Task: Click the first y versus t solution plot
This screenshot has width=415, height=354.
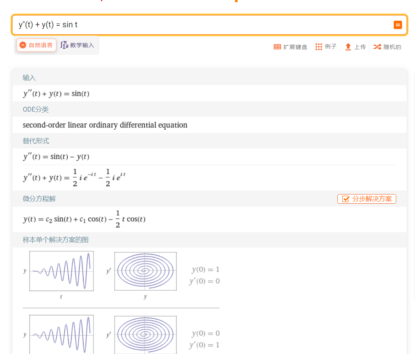Action: click(x=61, y=271)
